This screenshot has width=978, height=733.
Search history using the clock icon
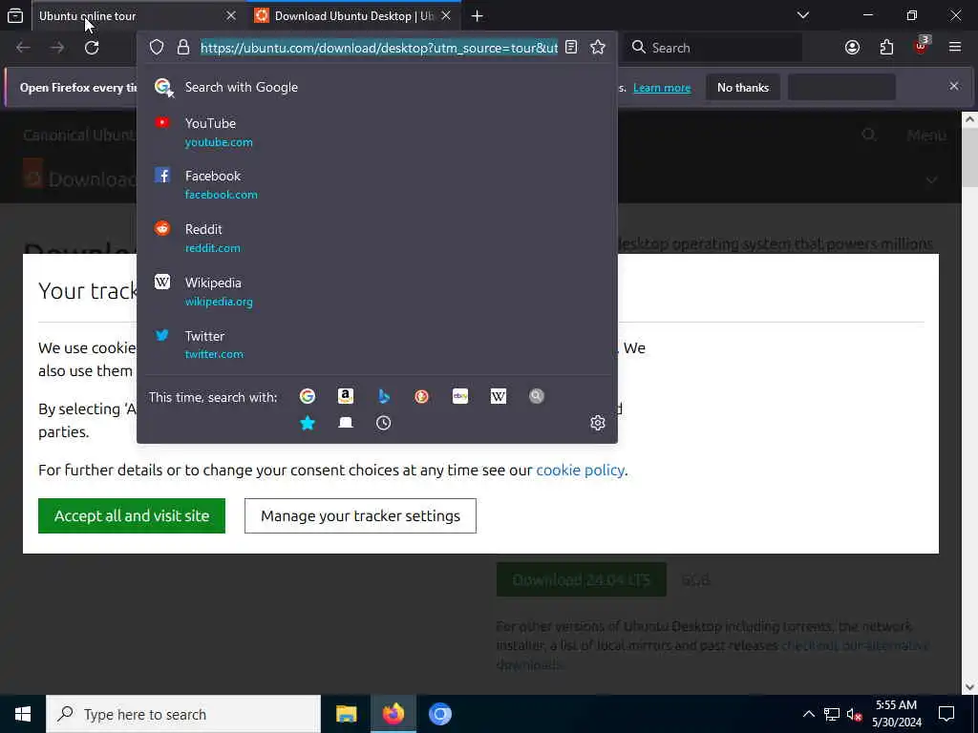384,423
